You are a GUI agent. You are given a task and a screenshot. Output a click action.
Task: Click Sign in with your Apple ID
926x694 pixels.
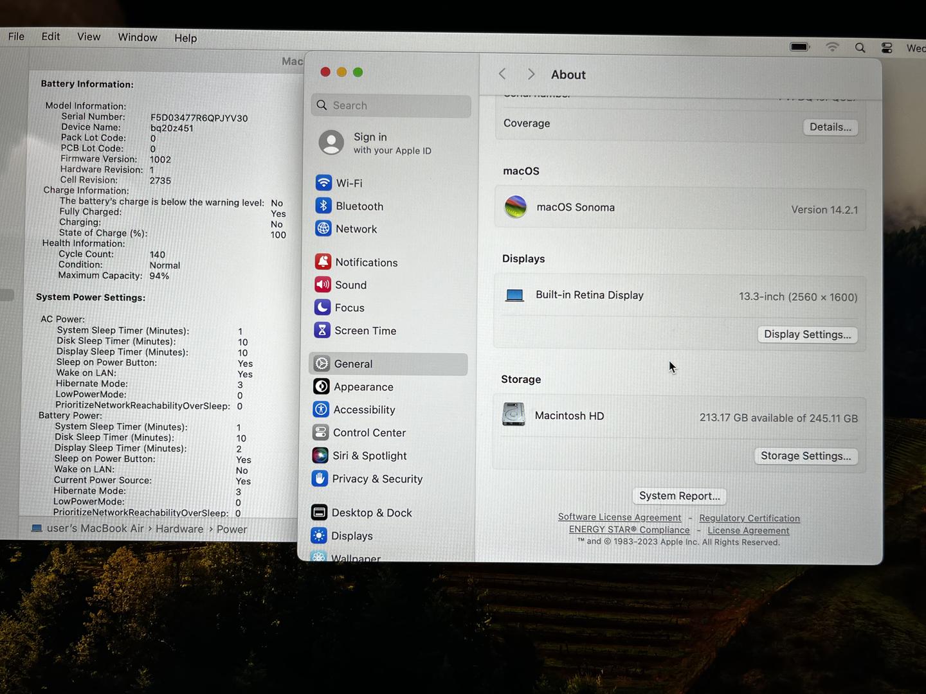tap(392, 143)
